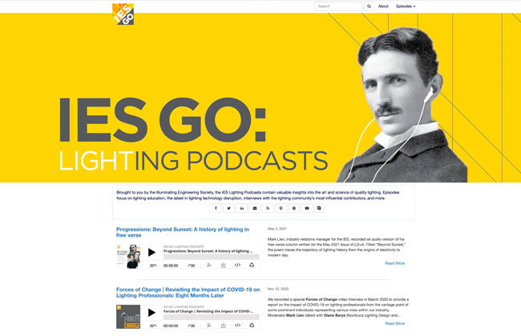Click RSS subscribe icon in Beyond Sunset player

209,265
